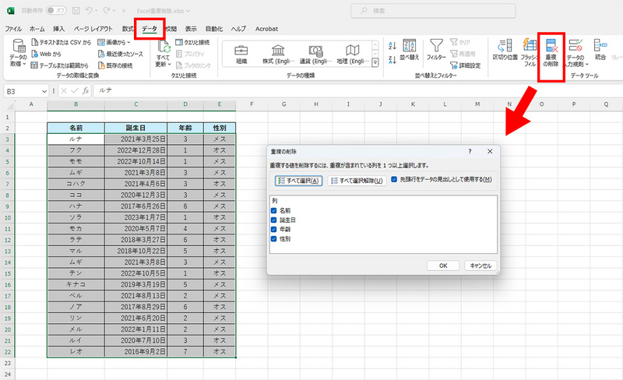Click the formula bar input showing ルナ
Image resolution: width=623 pixels, height=380 pixels.
[x=357, y=90]
